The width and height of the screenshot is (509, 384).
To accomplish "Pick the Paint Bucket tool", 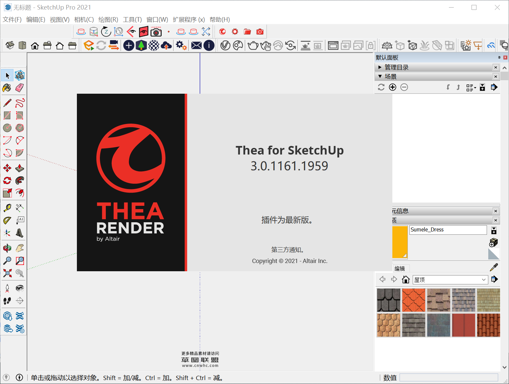I will click(7, 88).
